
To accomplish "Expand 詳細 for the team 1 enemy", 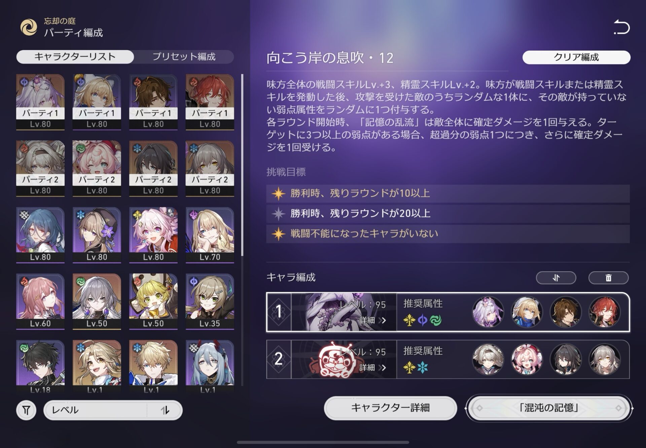I will [372, 320].
